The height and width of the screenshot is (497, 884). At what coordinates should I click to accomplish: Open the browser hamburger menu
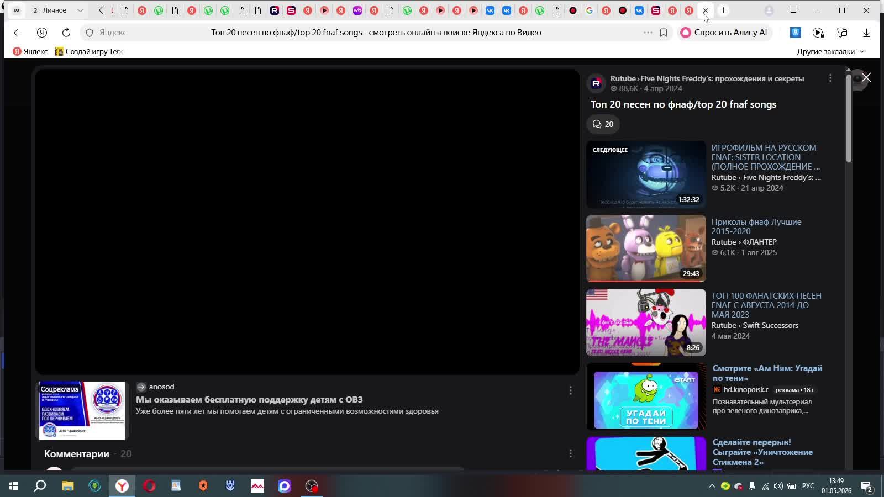point(793,10)
